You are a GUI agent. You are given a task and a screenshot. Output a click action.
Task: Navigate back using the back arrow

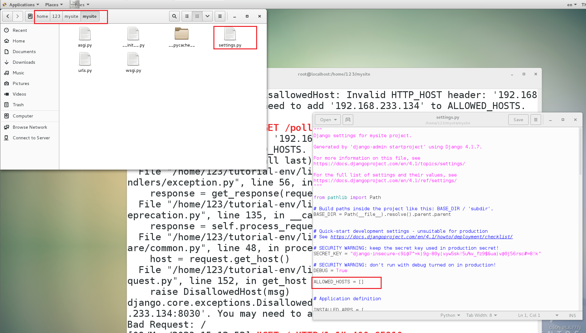click(7, 16)
